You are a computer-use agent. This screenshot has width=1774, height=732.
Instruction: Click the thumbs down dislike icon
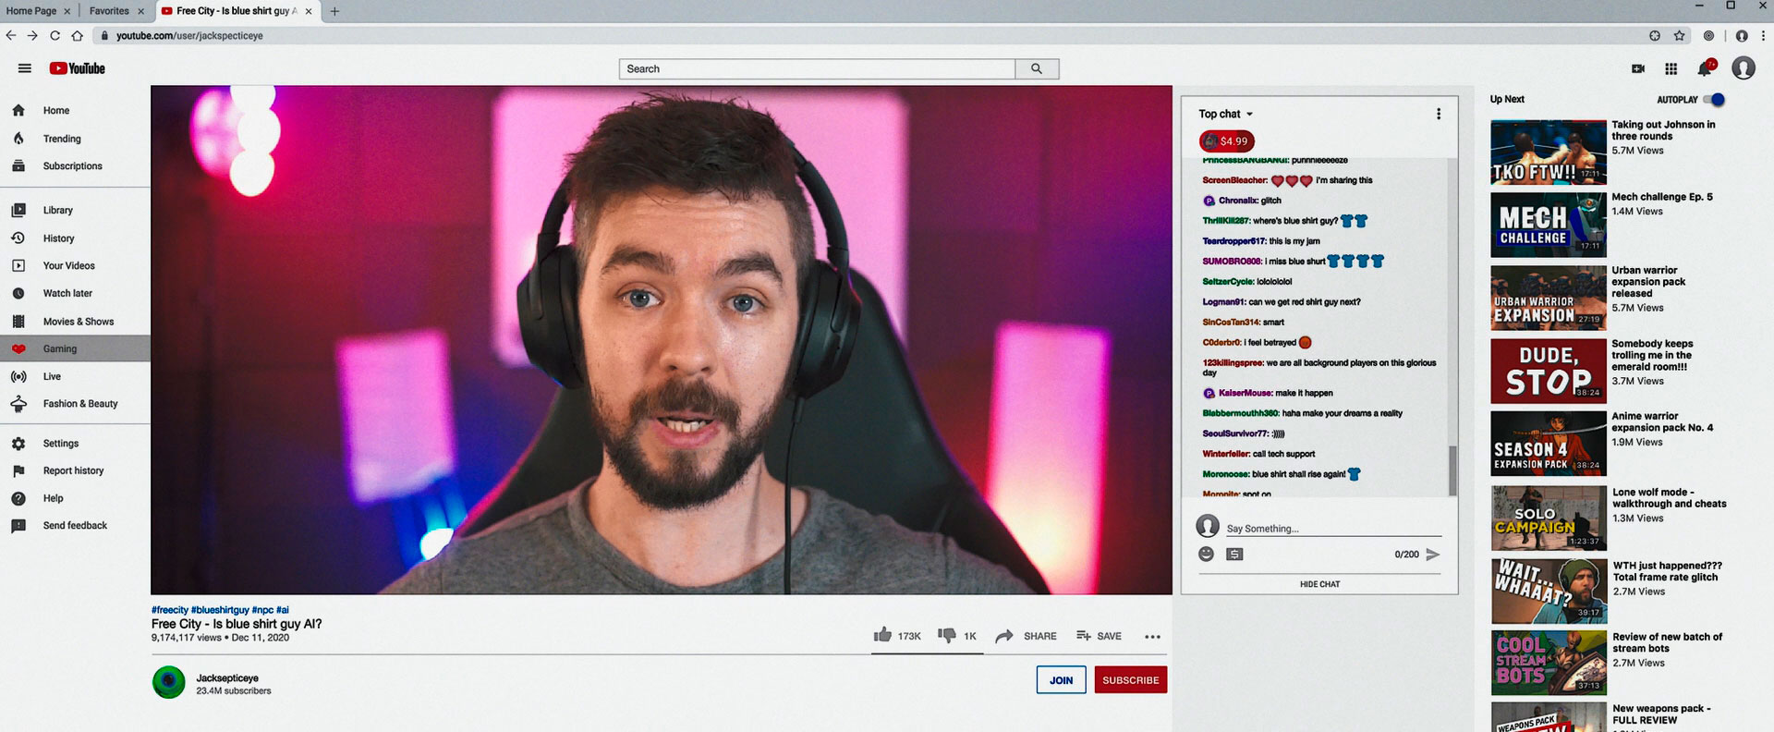click(x=946, y=635)
